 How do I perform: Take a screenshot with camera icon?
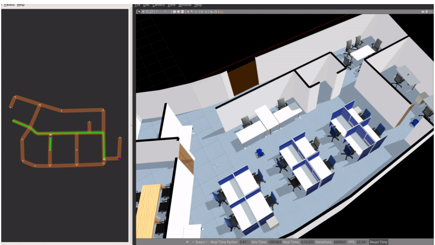tap(423, 12)
